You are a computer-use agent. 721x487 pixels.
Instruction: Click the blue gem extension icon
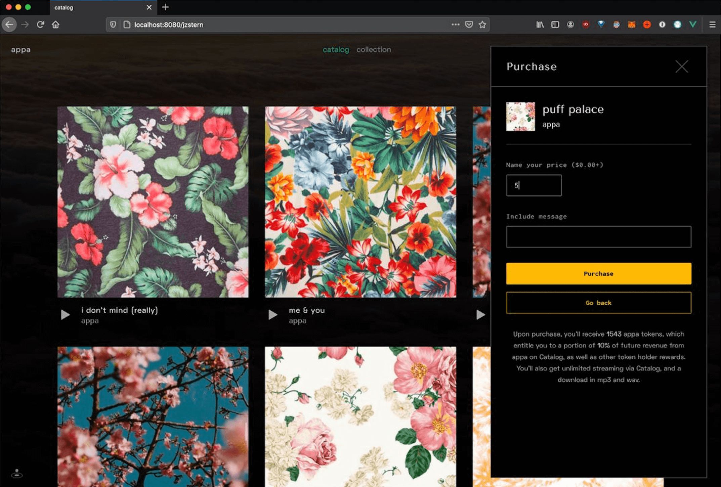601,25
